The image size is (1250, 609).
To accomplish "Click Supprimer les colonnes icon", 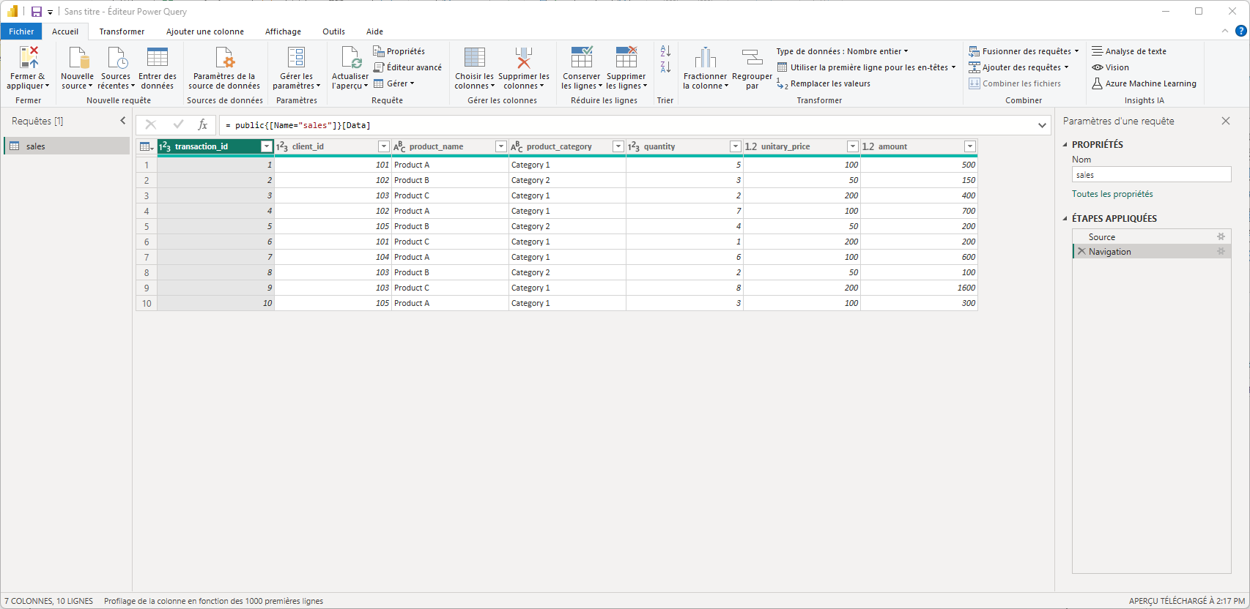I will [524, 57].
